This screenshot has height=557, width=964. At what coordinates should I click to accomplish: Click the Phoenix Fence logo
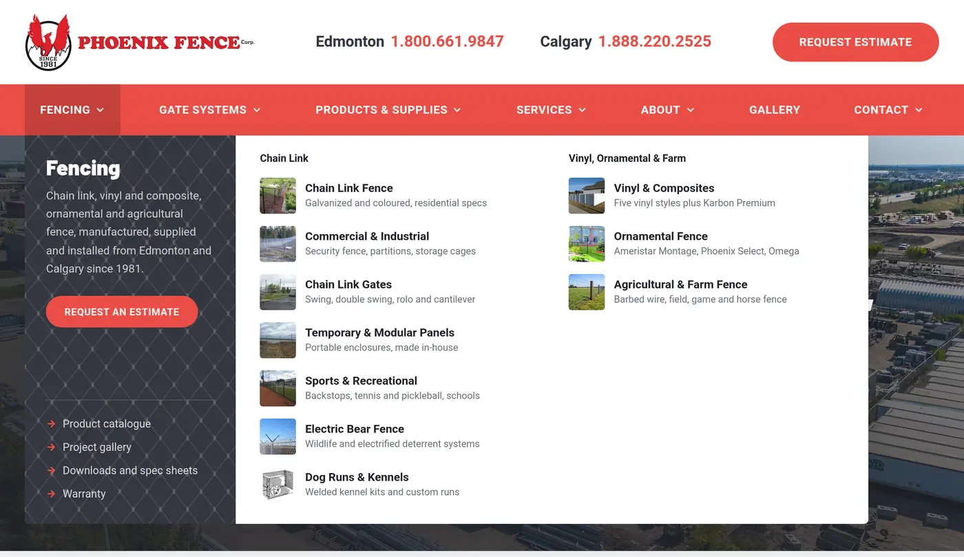pos(140,43)
